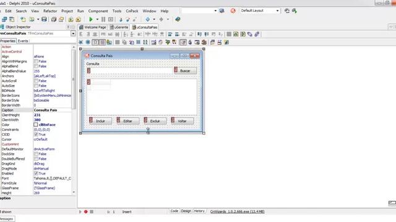Toggle the DoubleBuffered checkbox

pos(36,159)
